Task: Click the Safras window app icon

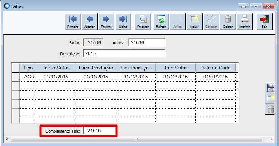Action: point(6,6)
